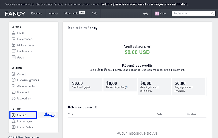This screenshot has height=138, width=218.
Task: Click the search magnifier icon
Action: click(212, 14)
